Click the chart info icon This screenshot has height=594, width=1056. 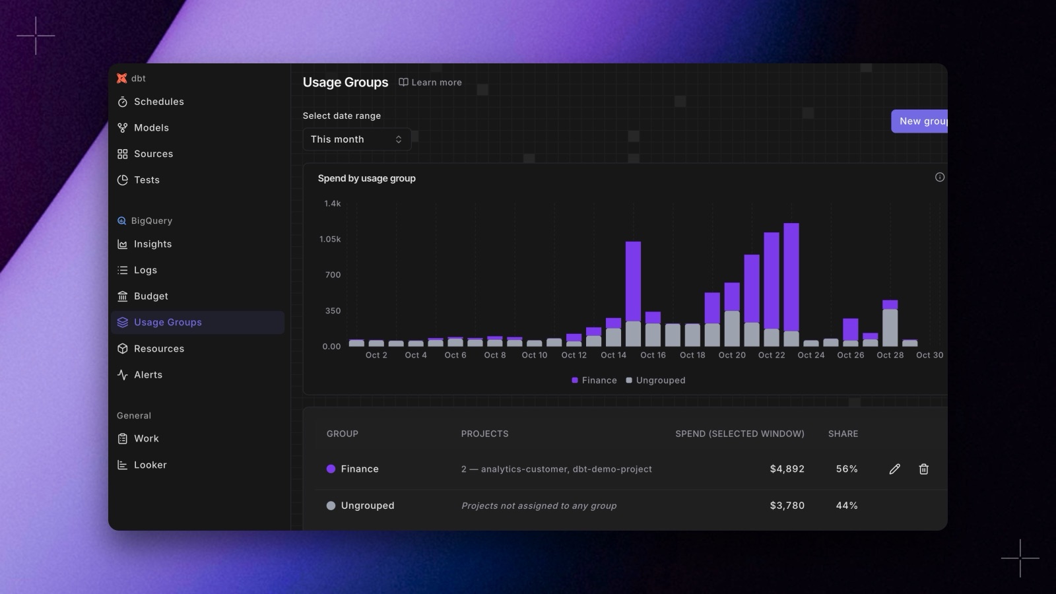[x=940, y=177]
